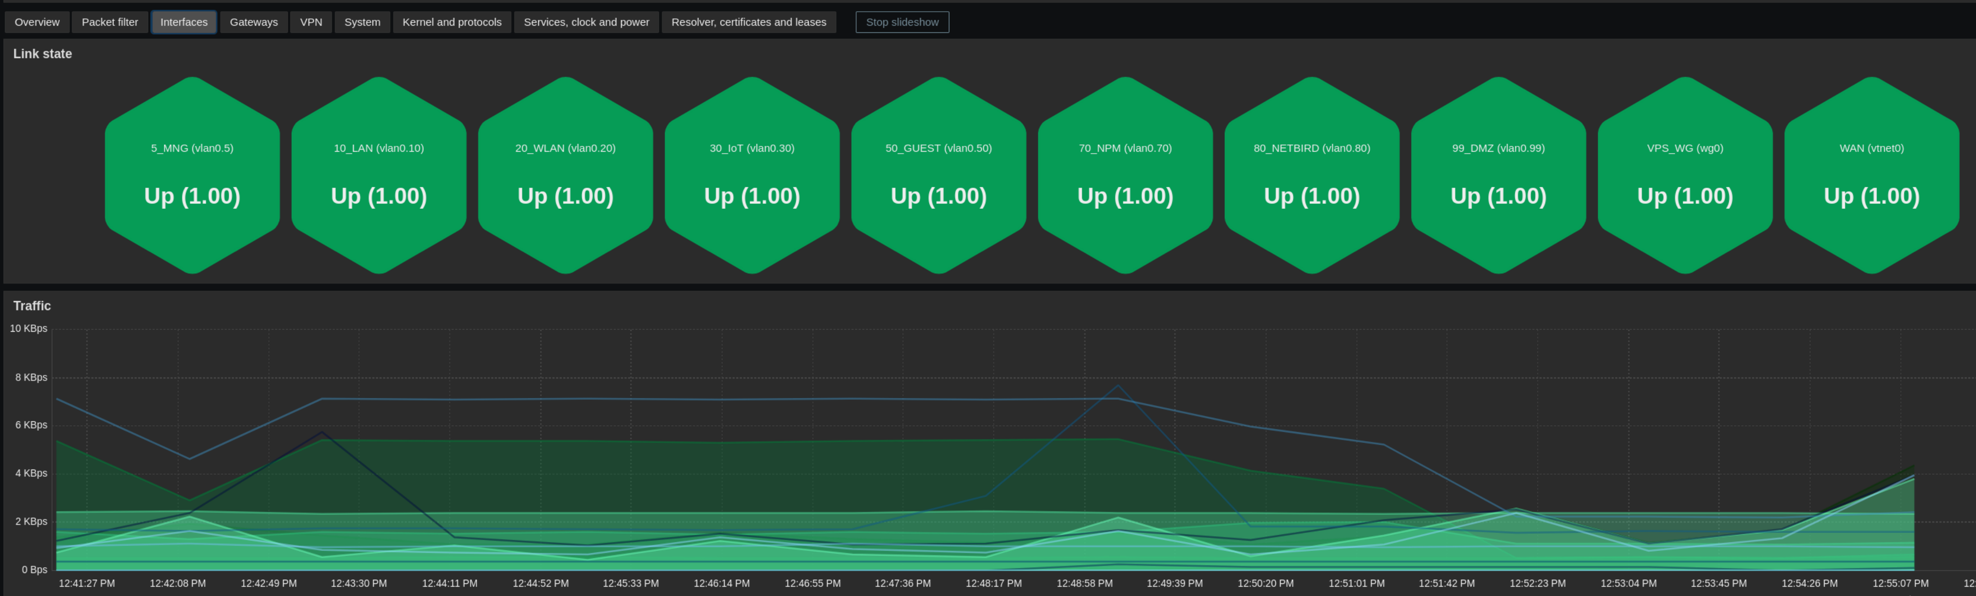Click the Traffic panel title
This screenshot has height=596, width=1976.
[32, 306]
